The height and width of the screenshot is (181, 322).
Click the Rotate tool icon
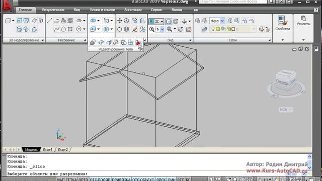tap(120, 29)
